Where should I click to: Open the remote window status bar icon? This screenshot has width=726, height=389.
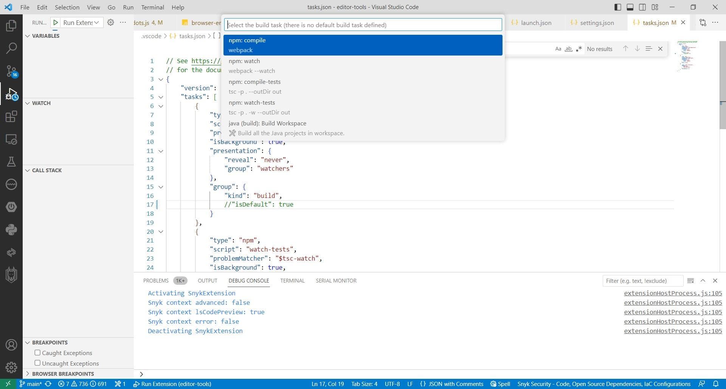(x=8, y=384)
